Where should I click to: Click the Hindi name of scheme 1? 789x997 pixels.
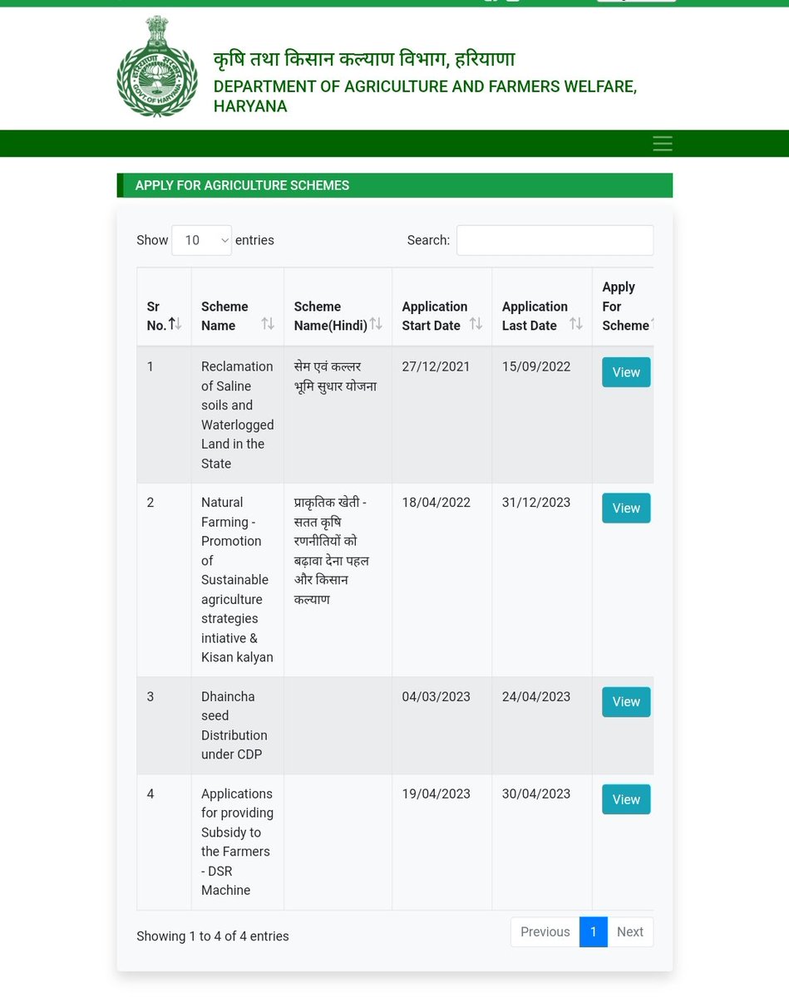click(x=335, y=376)
